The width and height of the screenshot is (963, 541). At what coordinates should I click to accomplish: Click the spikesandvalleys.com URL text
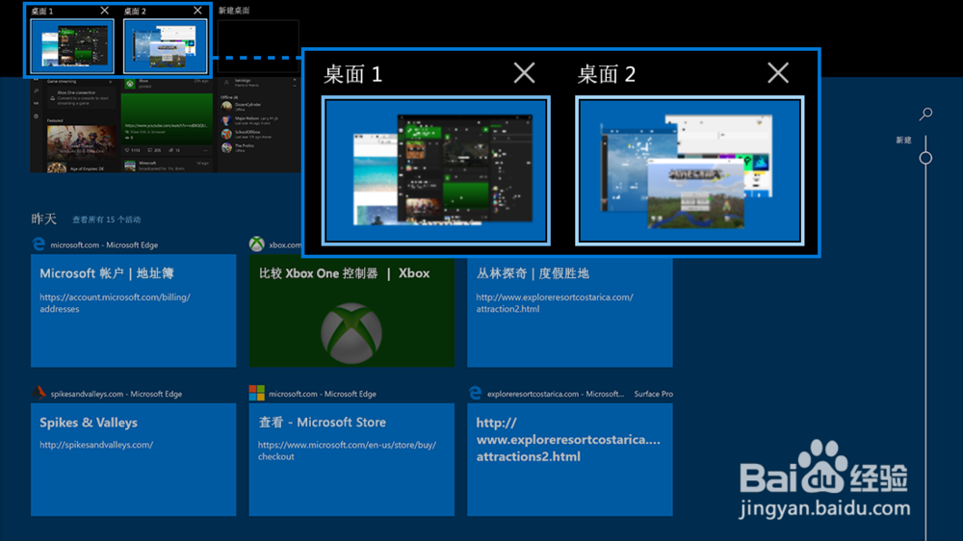(96, 445)
